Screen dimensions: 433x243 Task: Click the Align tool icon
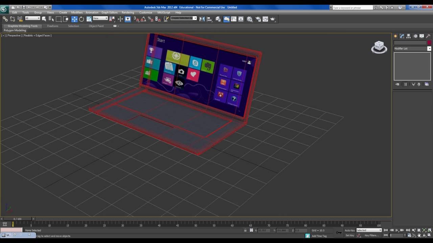click(209, 19)
